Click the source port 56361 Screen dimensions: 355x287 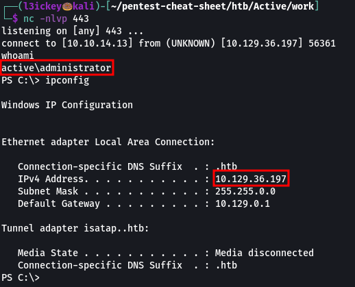(x=322, y=43)
